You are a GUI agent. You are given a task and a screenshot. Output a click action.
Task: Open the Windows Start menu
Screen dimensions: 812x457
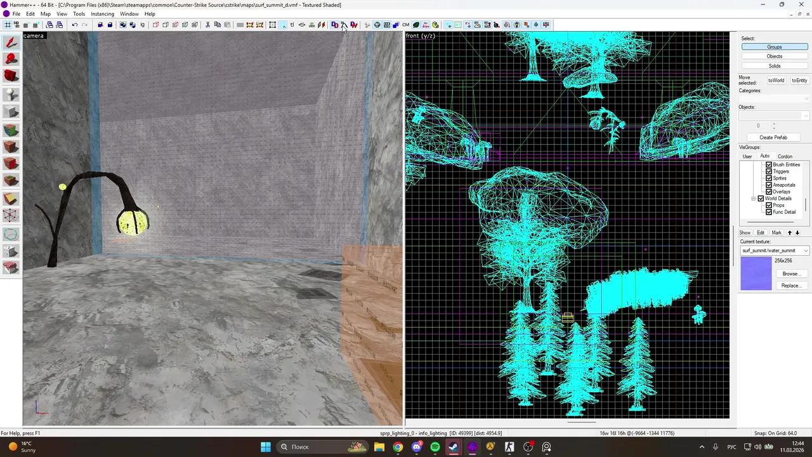click(x=266, y=447)
